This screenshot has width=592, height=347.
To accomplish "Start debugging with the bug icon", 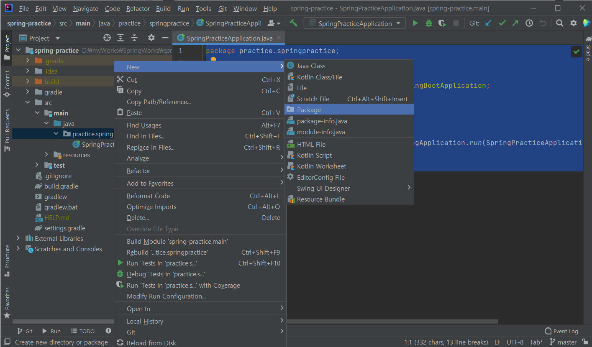I will click(429, 23).
